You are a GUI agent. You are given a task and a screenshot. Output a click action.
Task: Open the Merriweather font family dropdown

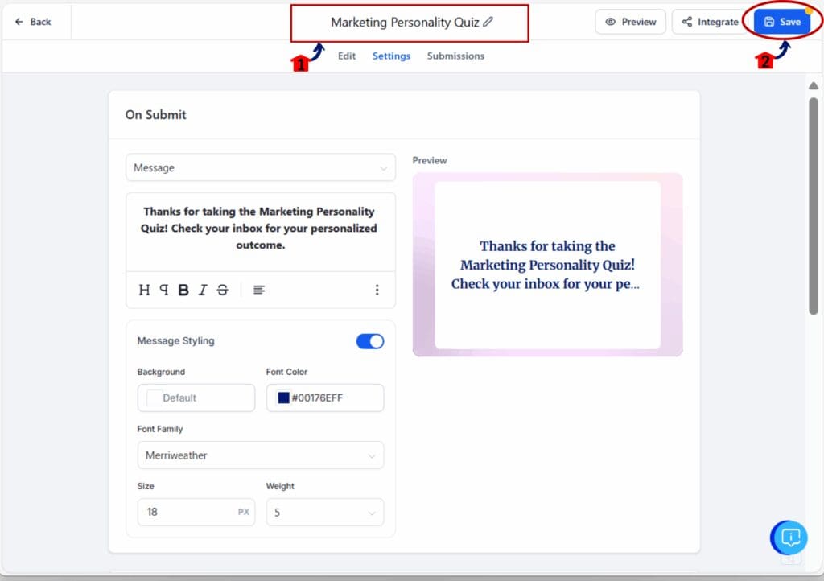[x=260, y=455]
